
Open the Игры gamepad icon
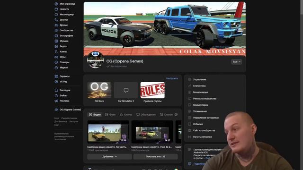[56, 57]
